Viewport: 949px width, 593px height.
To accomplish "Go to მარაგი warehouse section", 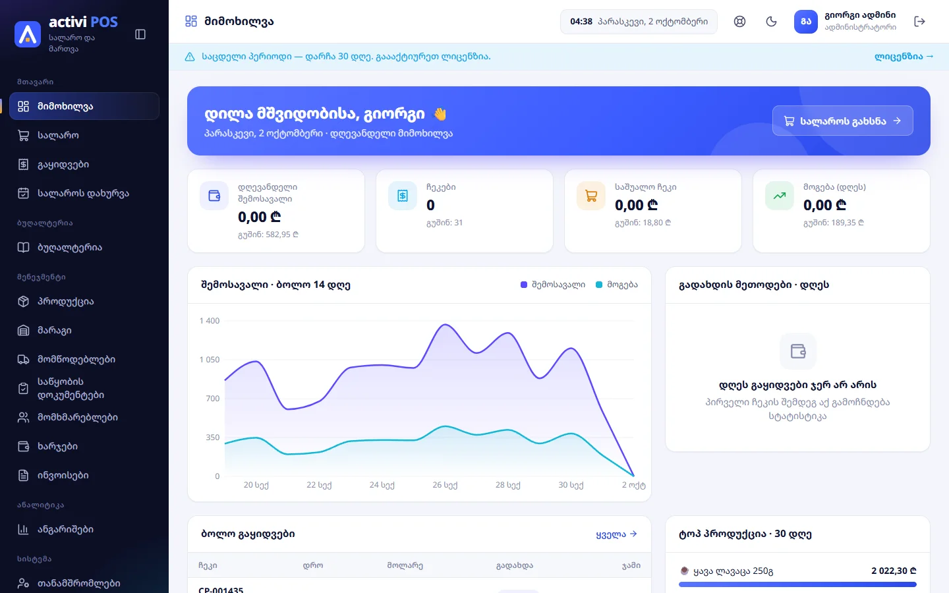I will coord(84,330).
